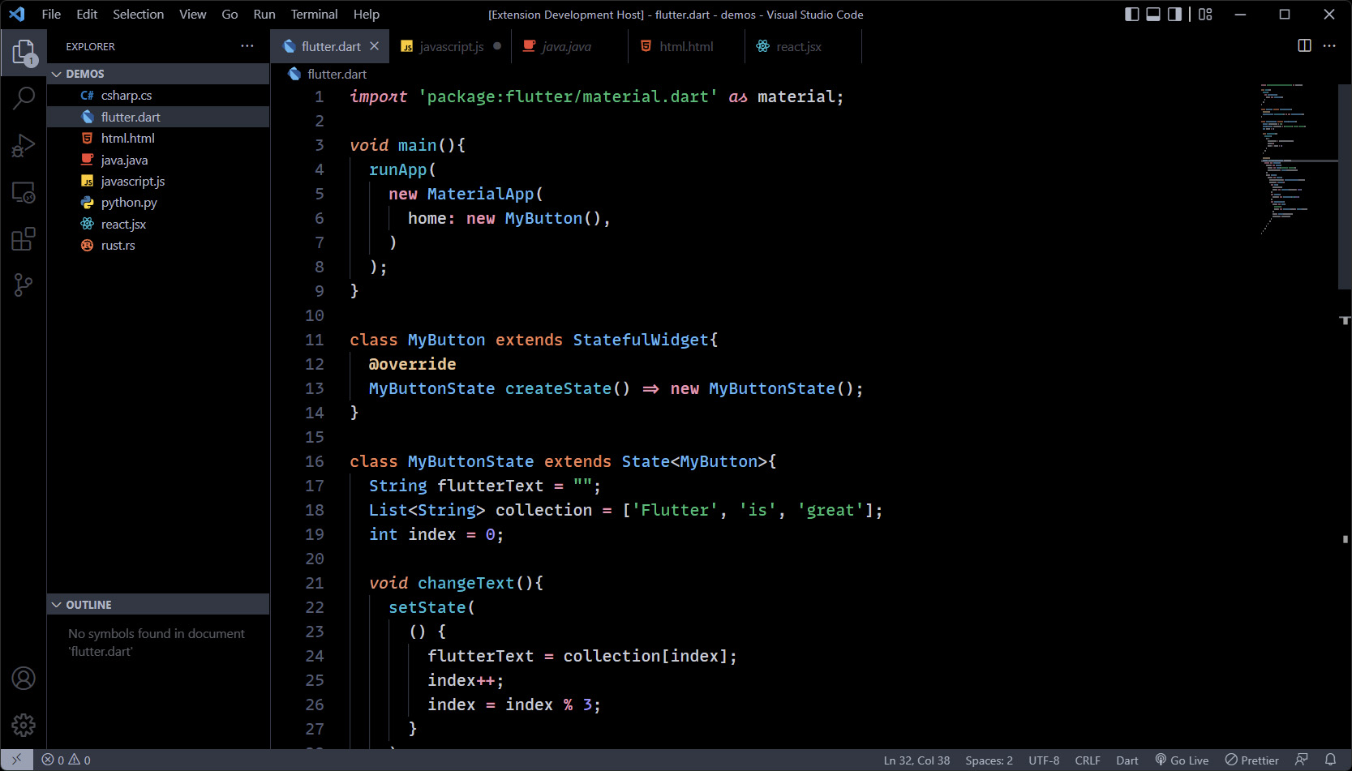The width and height of the screenshot is (1352, 771).
Task: Open editor More Actions ellipsis
Action: coord(1329,45)
